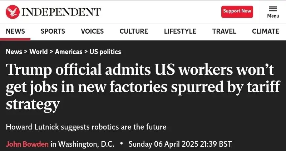Click the News breadcrumb link

(14, 52)
